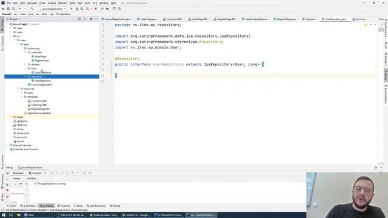Open the Refactor menu
This screenshot has width=388, height=218.
(x=62, y=3)
